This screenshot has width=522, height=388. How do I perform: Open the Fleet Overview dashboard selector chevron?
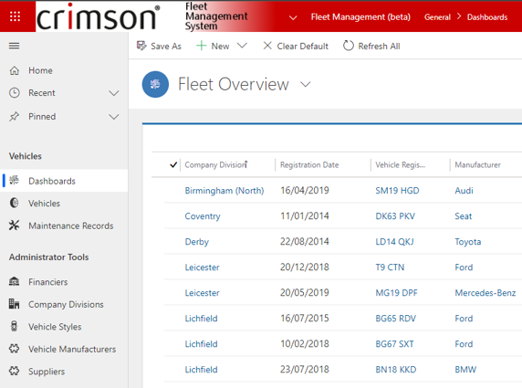coord(306,85)
